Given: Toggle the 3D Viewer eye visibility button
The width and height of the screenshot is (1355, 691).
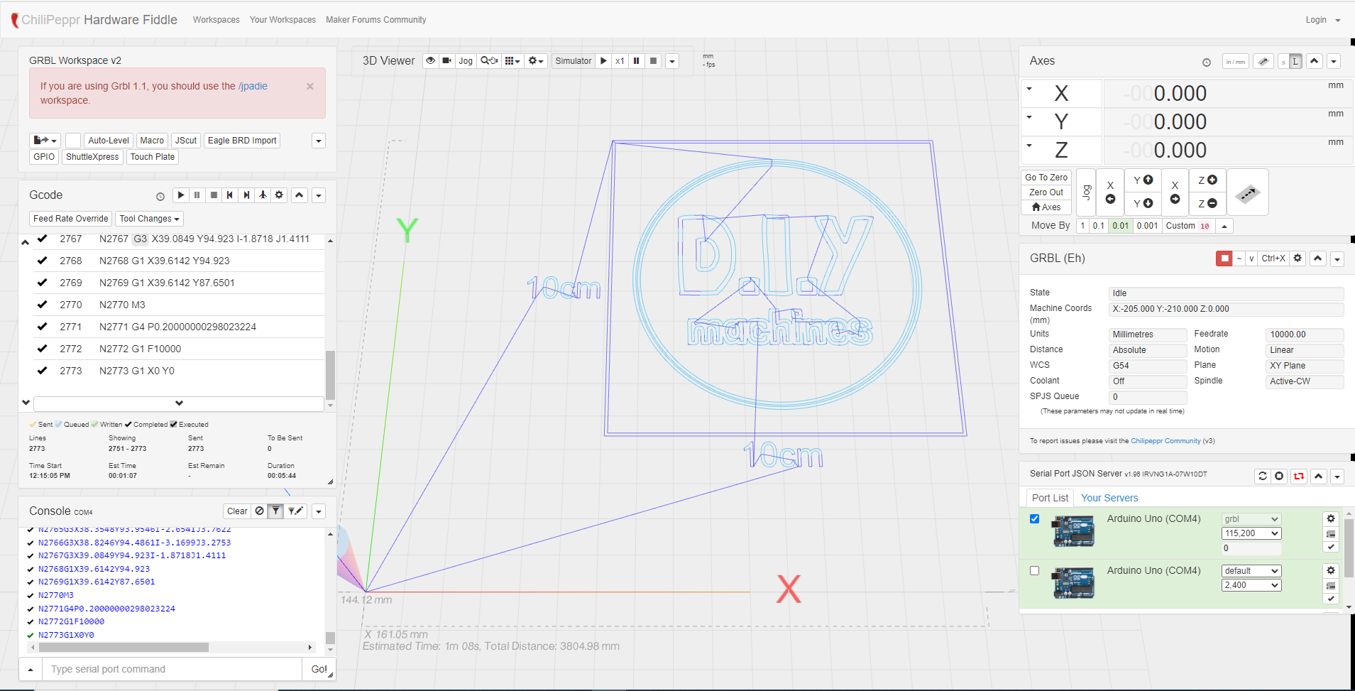Looking at the screenshot, I should pyautogui.click(x=430, y=61).
